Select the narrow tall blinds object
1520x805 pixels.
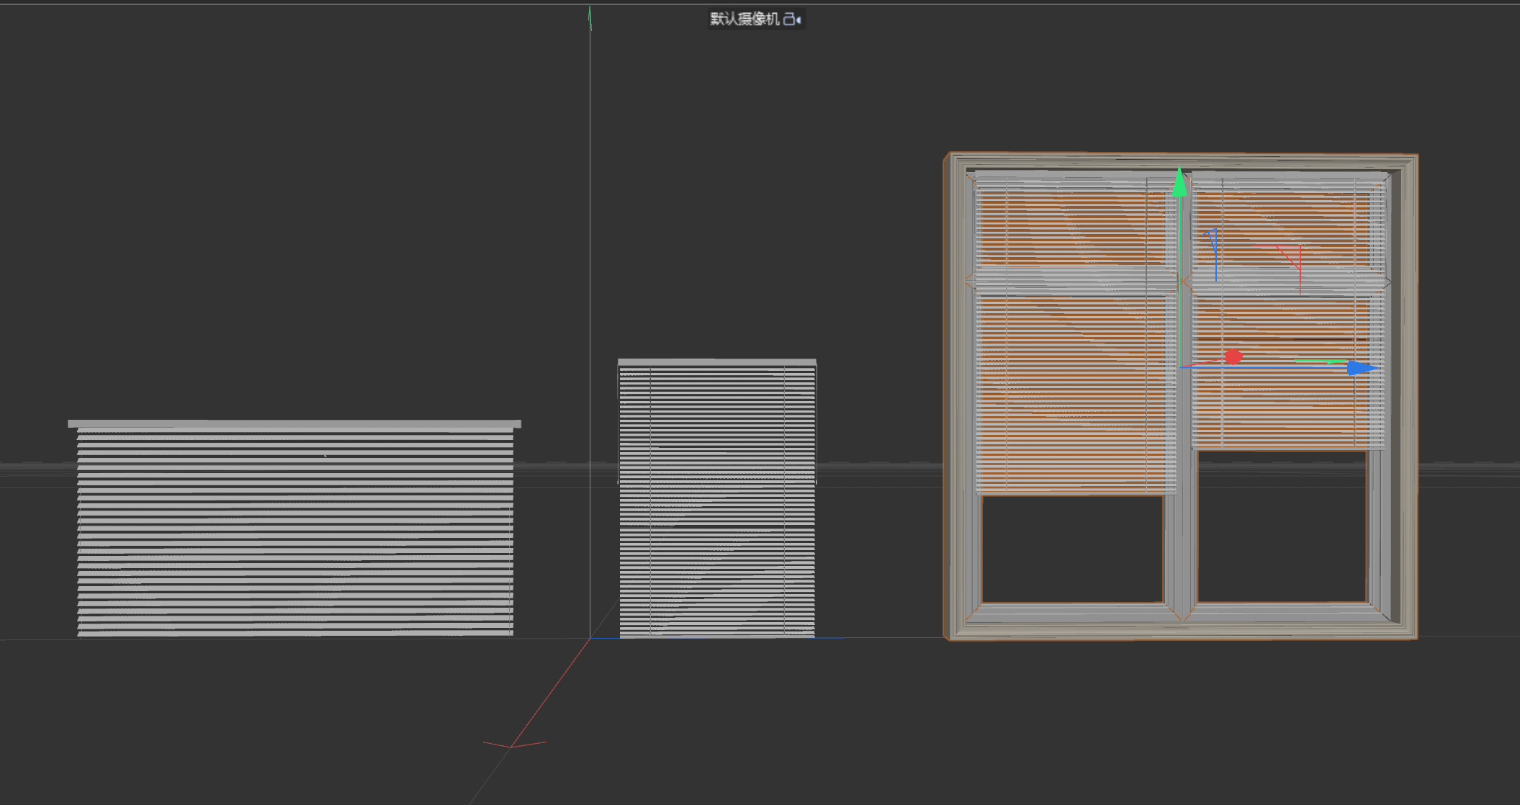(x=717, y=498)
